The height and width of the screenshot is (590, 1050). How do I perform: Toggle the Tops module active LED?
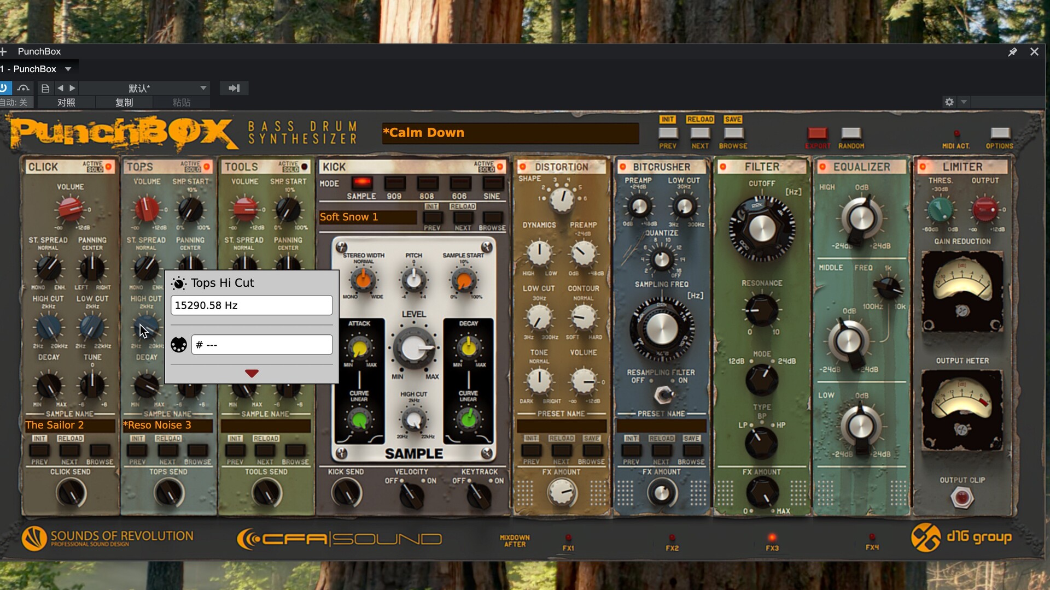pos(207,167)
